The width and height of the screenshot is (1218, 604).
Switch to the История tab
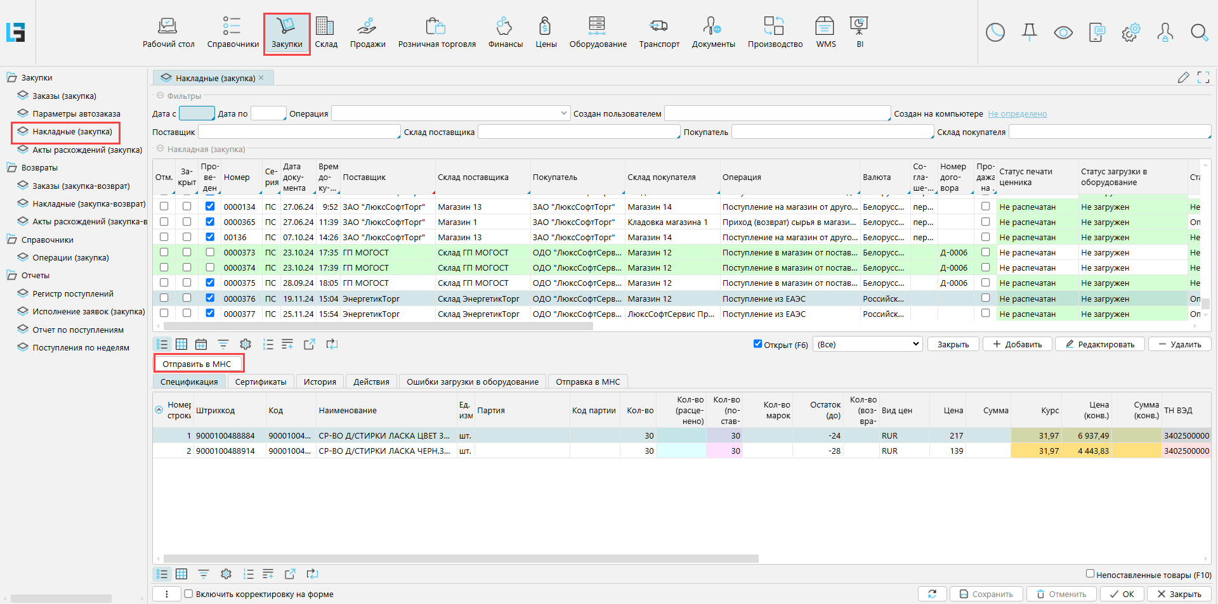tap(320, 382)
